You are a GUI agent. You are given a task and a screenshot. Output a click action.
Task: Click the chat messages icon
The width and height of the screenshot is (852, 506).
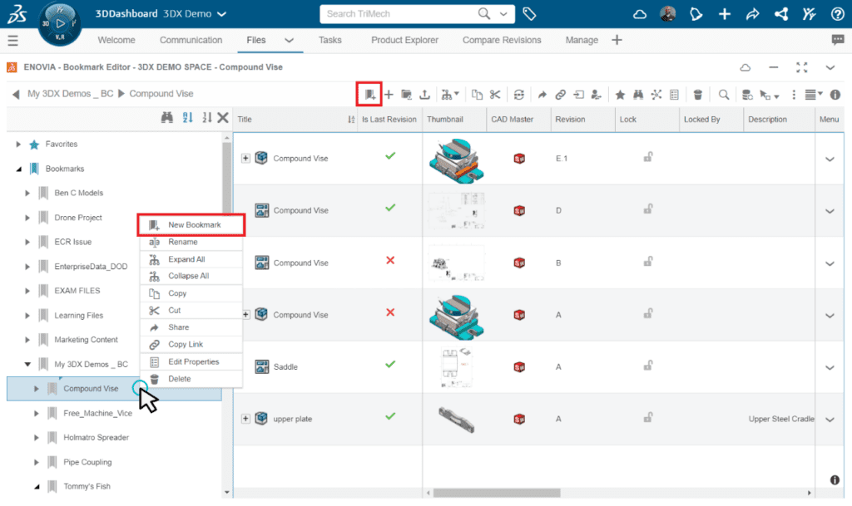(837, 40)
